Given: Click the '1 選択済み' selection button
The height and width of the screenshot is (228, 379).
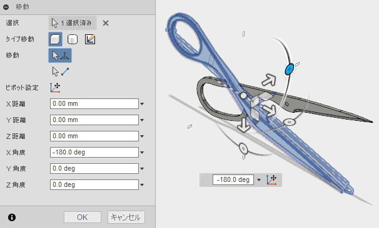Looking at the screenshot, I should [x=73, y=23].
